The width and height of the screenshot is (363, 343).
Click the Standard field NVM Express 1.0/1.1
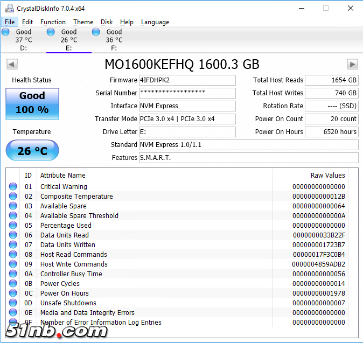pyautogui.click(x=249, y=145)
